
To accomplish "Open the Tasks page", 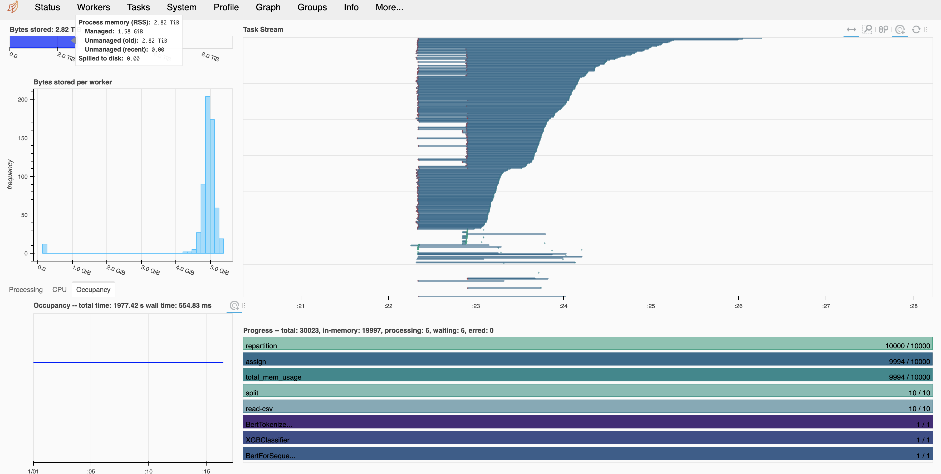I will 139,7.
